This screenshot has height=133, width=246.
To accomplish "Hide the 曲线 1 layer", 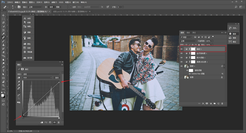I will 182,49.
